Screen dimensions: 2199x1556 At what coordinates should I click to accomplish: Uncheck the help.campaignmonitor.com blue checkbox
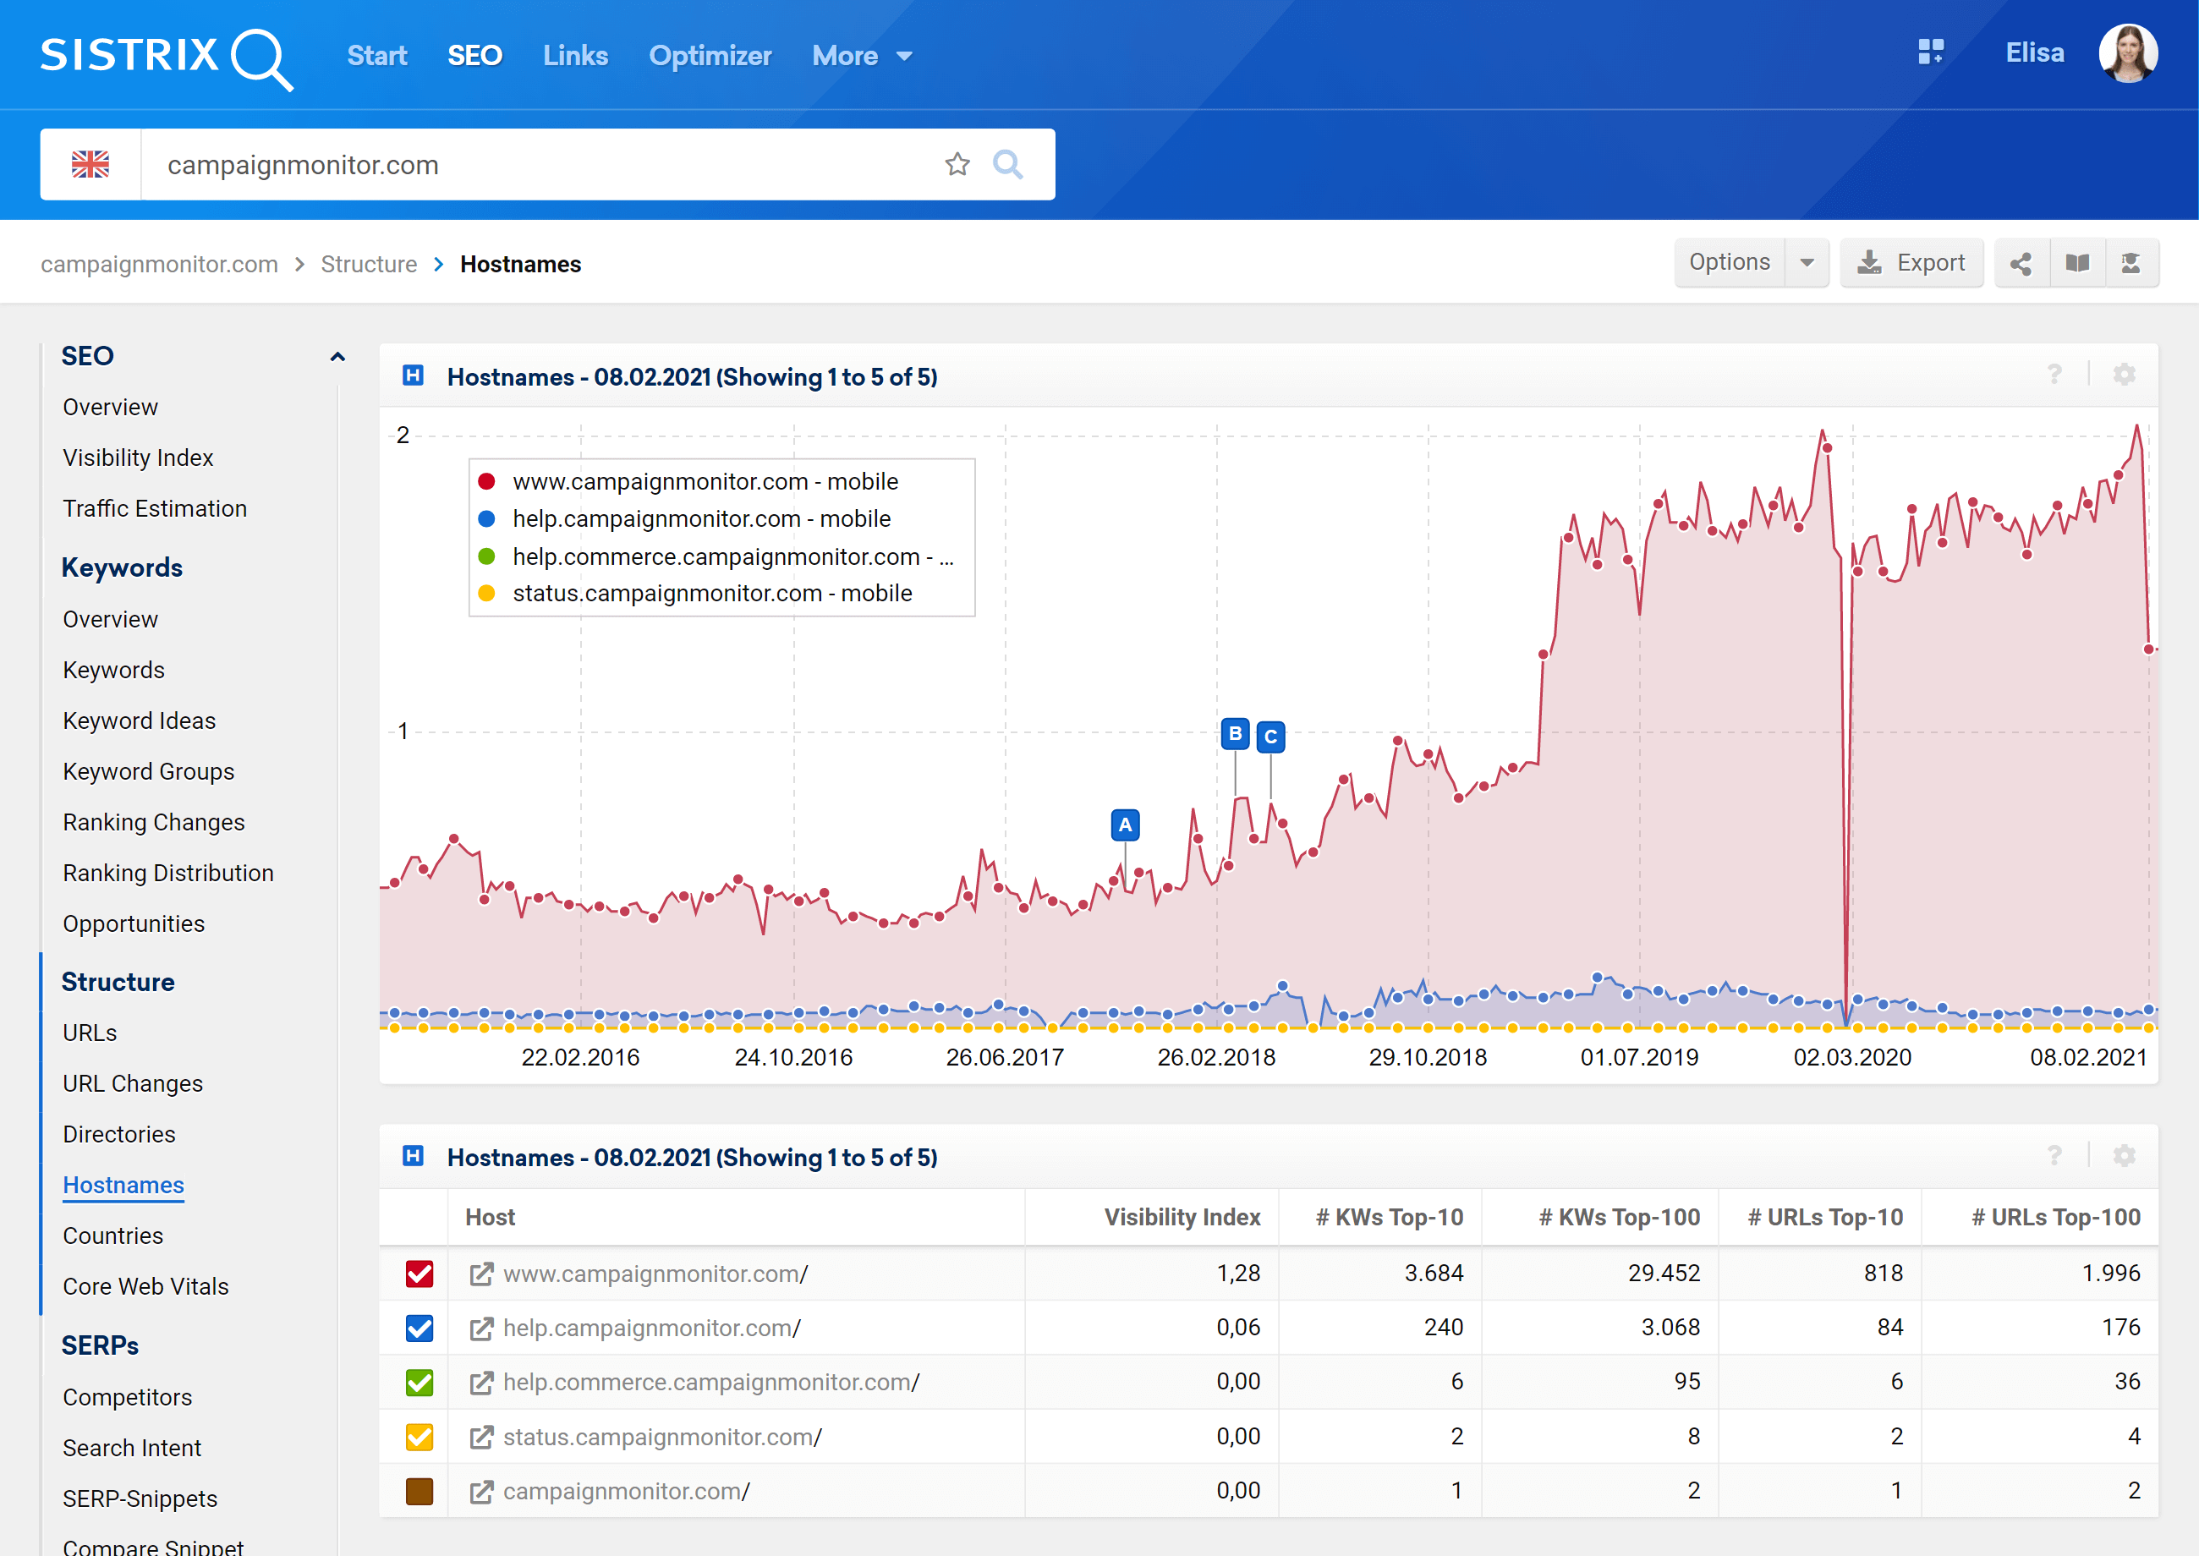click(420, 1329)
